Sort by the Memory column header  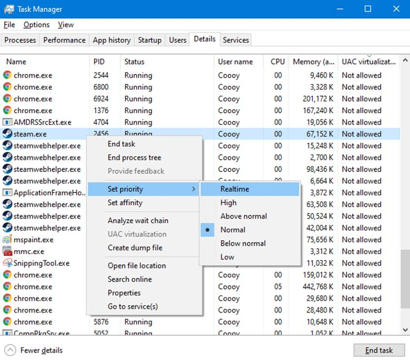coord(313,62)
